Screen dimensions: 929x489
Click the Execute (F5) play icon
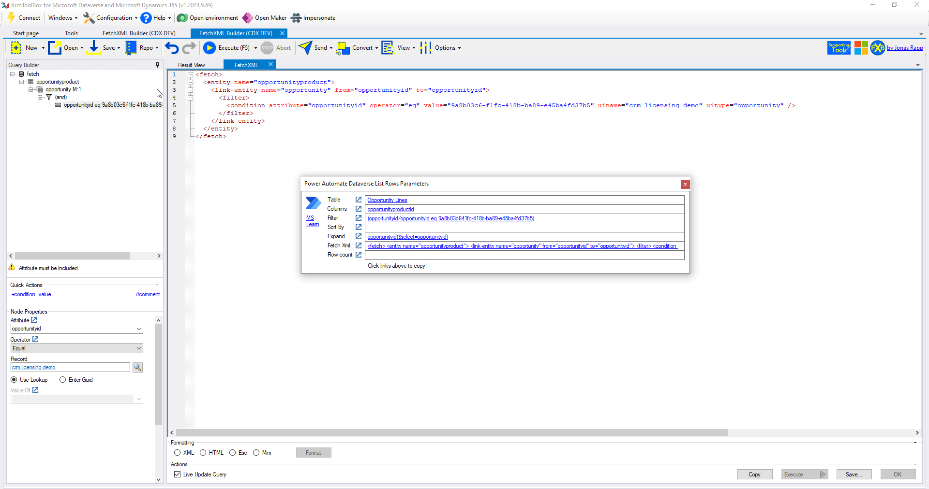point(210,48)
